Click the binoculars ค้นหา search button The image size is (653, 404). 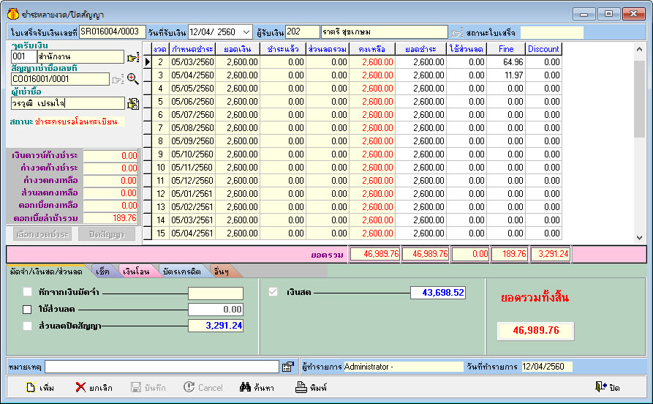coord(257,388)
